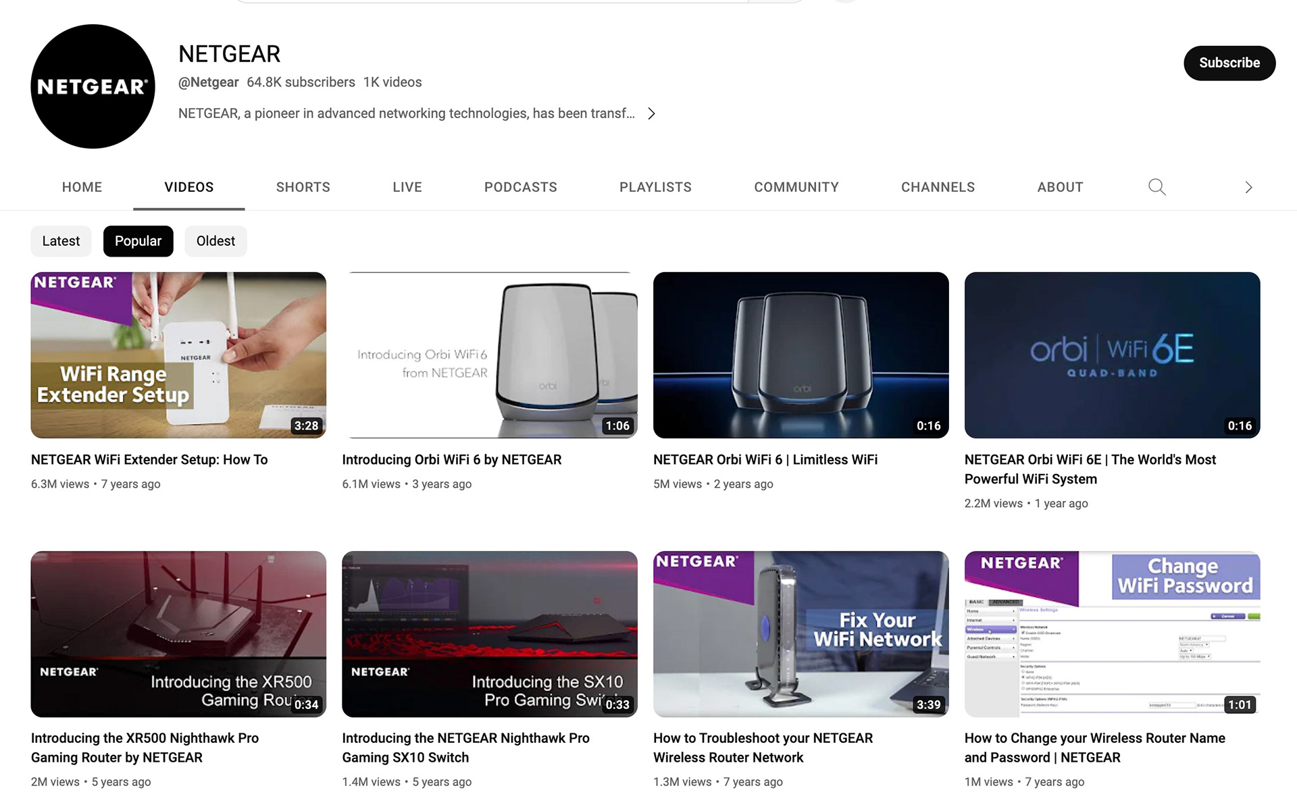
Task: Sort videos by Latest
Action: click(x=61, y=241)
